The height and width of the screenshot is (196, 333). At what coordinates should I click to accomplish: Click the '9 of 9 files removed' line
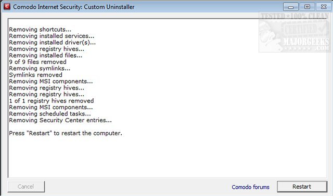tap(37, 62)
